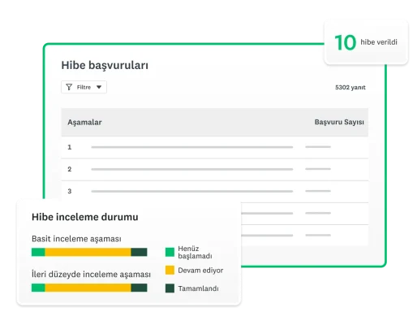Select stage row number 1
Image resolution: width=413 pixels, height=325 pixels.
215,147
